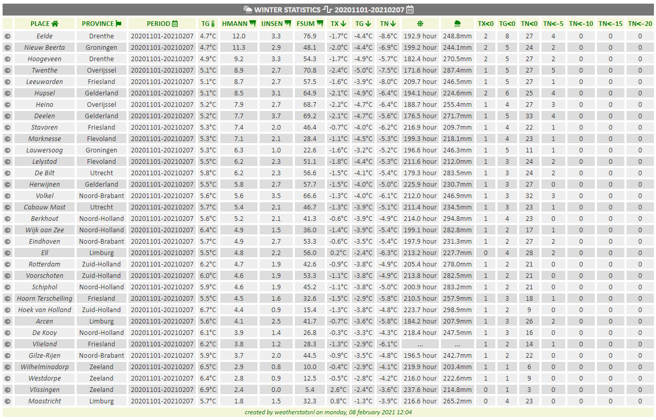The image size is (656, 420).
Task: Click the copyright icon in the Deelen row
Action: (x=7, y=116)
